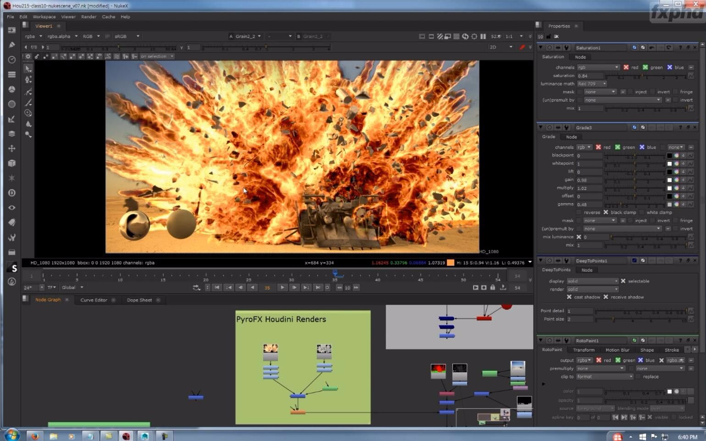The image size is (706, 441).
Task: Open the Render menu
Action: (x=89, y=17)
